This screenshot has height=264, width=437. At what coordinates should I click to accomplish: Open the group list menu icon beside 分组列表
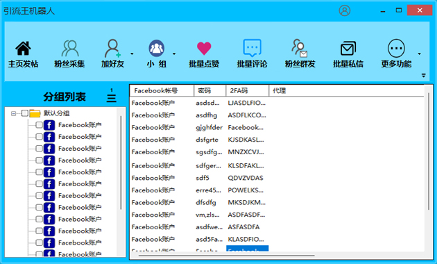click(112, 95)
